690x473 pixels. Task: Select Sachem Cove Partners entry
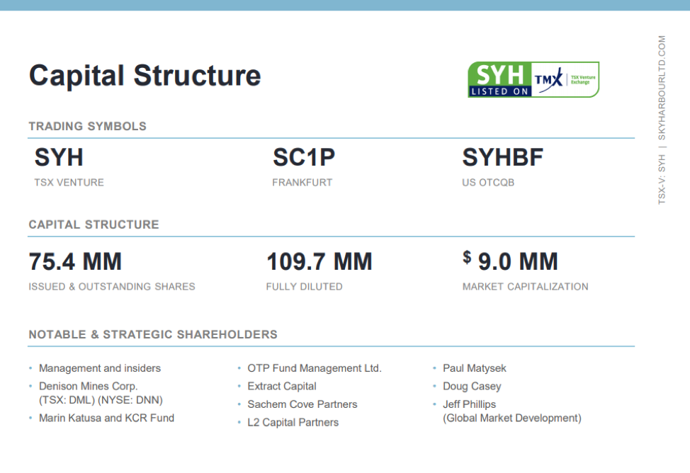(x=302, y=404)
